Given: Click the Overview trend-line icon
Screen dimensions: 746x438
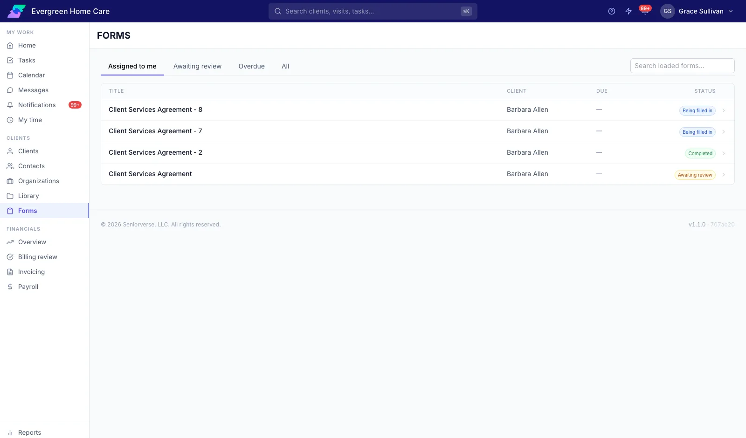Looking at the screenshot, I should [x=10, y=242].
